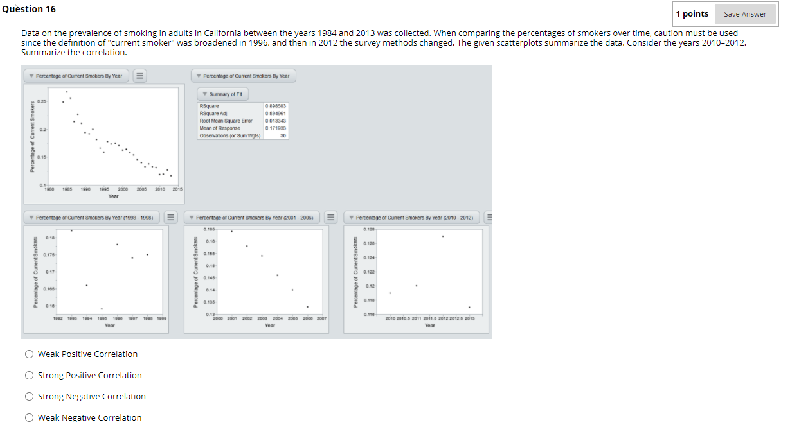This screenshot has width=790, height=443.
Task: Choose Strong Negative Correlation radio button
Action: 29,396
